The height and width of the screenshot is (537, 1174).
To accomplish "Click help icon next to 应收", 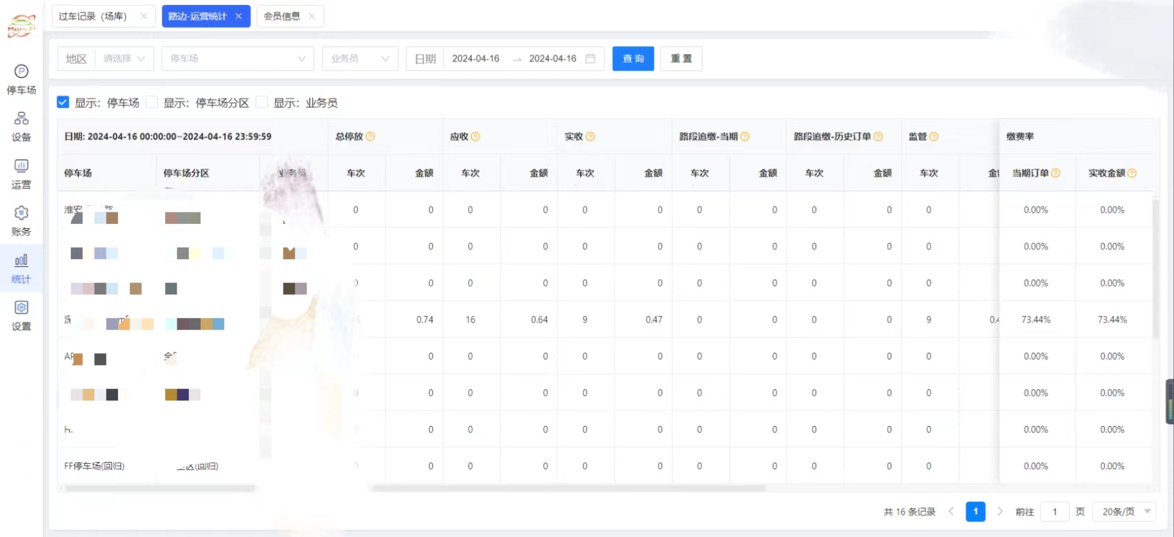I will tap(475, 137).
